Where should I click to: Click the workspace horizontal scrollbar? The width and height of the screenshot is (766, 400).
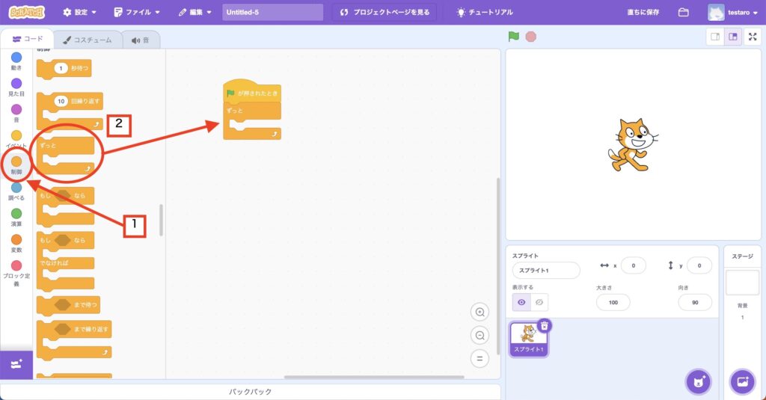[x=374, y=377]
